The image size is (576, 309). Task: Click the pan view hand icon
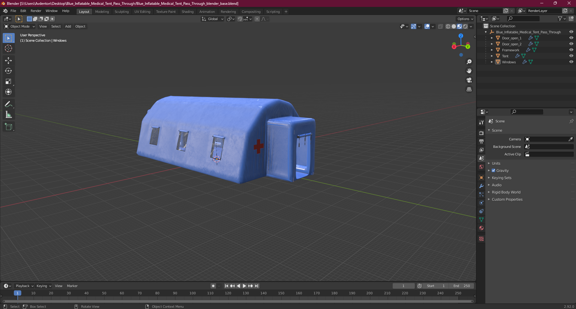(469, 71)
